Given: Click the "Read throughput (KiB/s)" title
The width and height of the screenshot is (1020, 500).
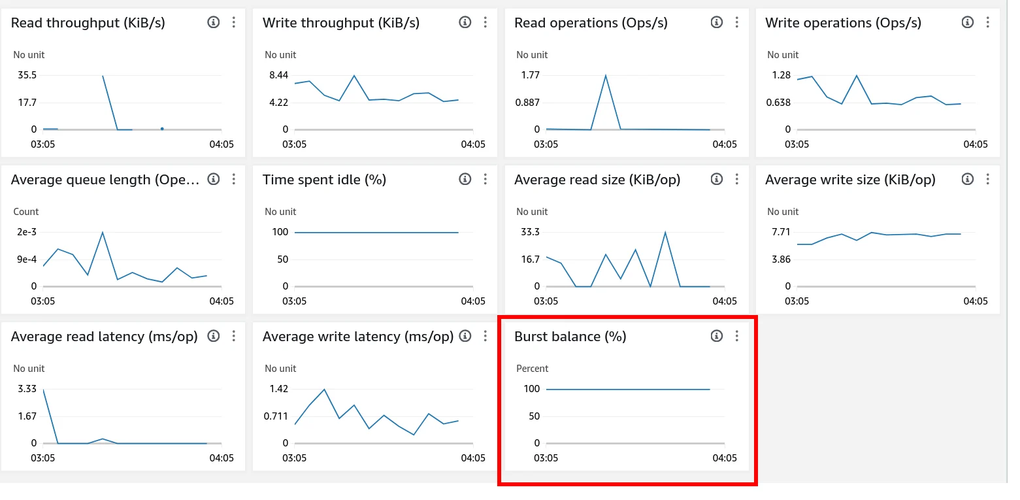Looking at the screenshot, I should point(88,23).
